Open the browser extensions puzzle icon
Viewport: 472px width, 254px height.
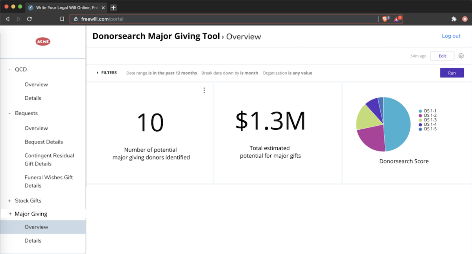click(454, 19)
